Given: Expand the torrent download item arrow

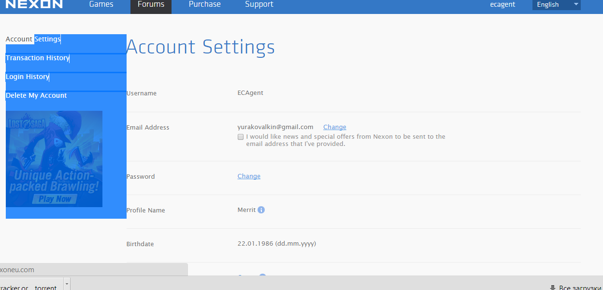Looking at the screenshot, I should point(67,284).
